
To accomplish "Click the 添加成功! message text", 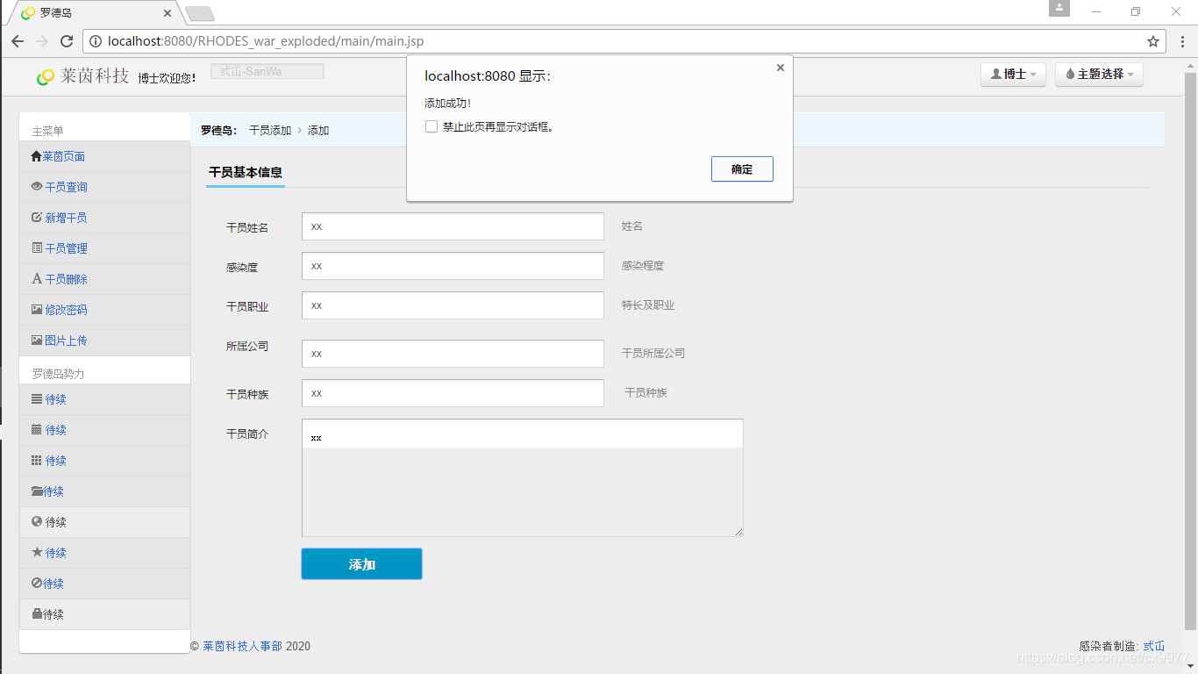I will (x=448, y=104).
